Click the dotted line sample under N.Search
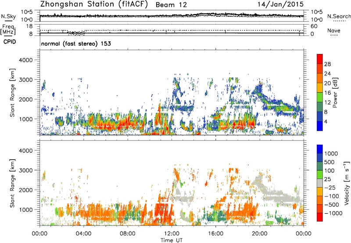This screenshot has width=351, height=243. tap(340, 21)
